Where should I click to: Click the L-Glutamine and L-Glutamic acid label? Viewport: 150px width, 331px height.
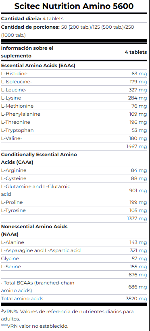35,190
